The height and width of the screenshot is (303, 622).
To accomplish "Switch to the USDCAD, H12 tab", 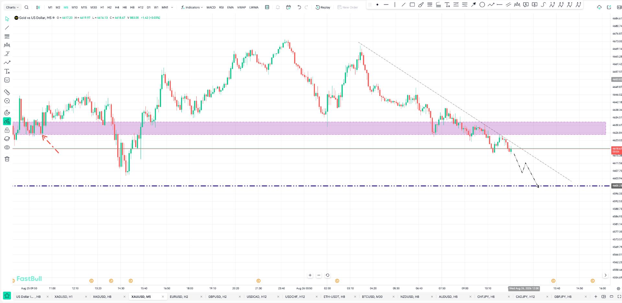I will (x=257, y=297).
